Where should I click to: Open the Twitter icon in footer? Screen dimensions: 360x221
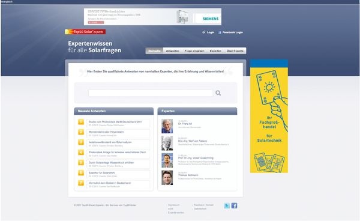click(x=227, y=205)
